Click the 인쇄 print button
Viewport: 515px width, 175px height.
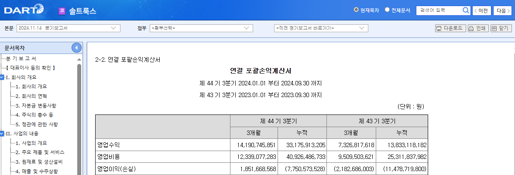478,28
